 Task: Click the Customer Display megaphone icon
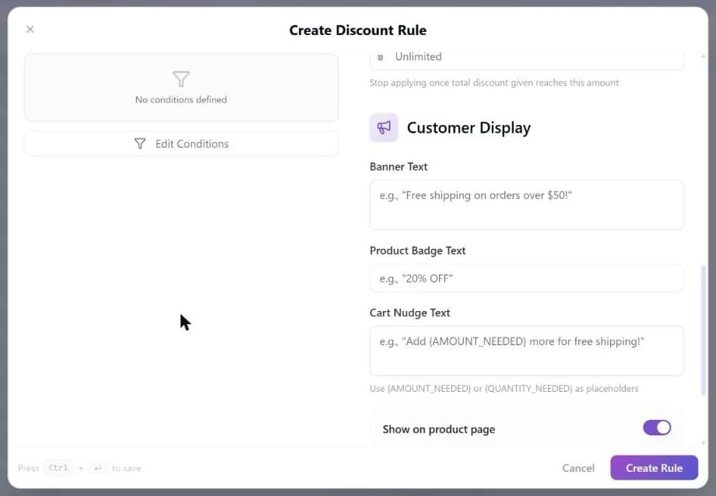pyautogui.click(x=384, y=127)
